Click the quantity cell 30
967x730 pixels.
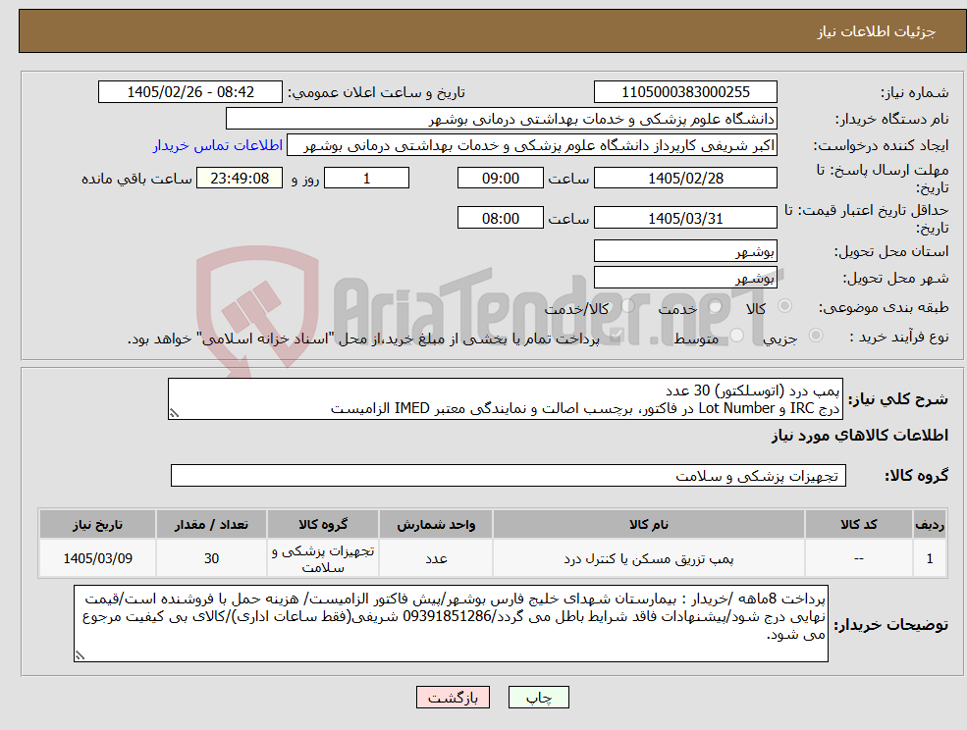211,558
